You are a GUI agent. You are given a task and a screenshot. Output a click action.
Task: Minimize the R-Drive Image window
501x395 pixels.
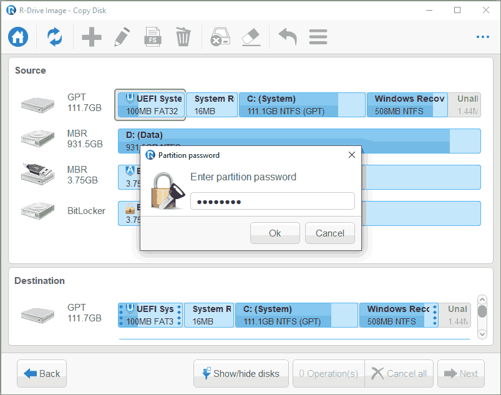pyautogui.click(x=429, y=10)
